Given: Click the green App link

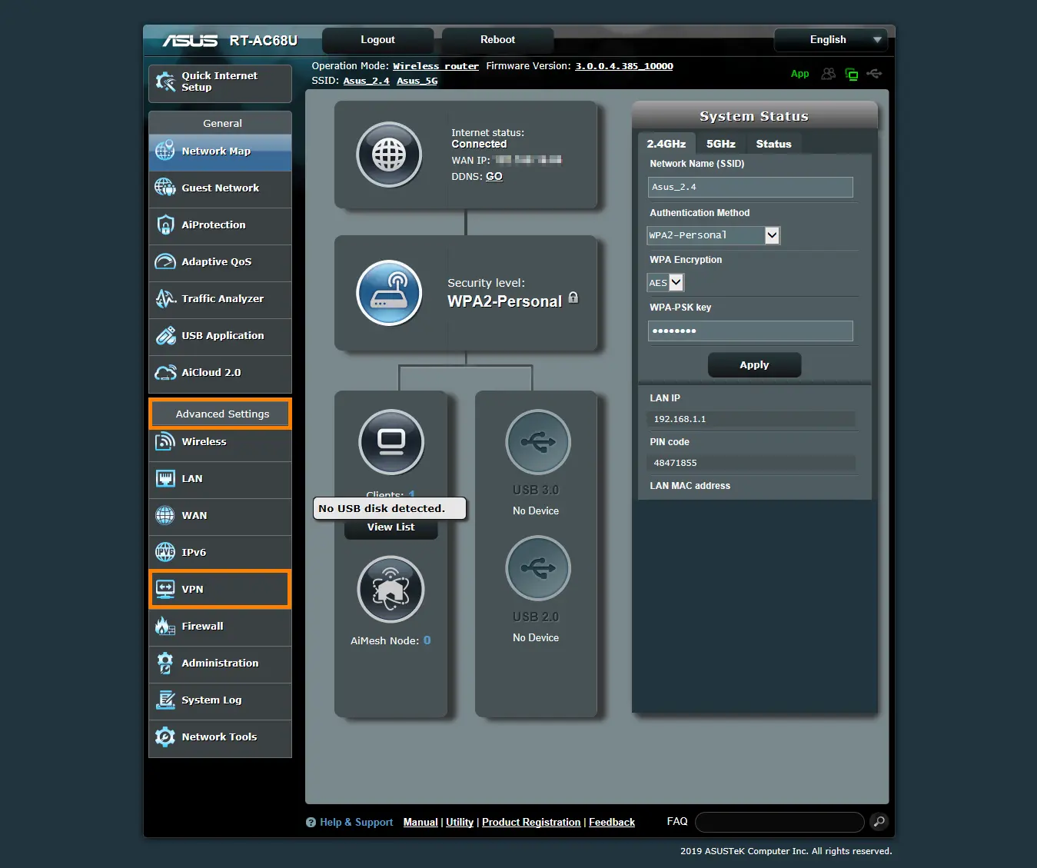Looking at the screenshot, I should tap(799, 74).
